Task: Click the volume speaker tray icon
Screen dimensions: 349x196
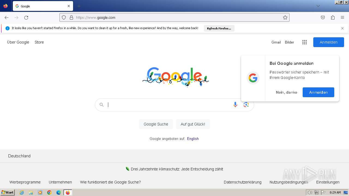Action: click(310, 192)
